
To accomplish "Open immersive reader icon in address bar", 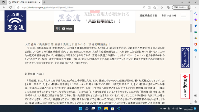I will point(149,7).
